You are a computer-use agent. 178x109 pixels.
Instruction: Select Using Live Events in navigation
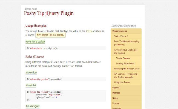tap(126, 83)
